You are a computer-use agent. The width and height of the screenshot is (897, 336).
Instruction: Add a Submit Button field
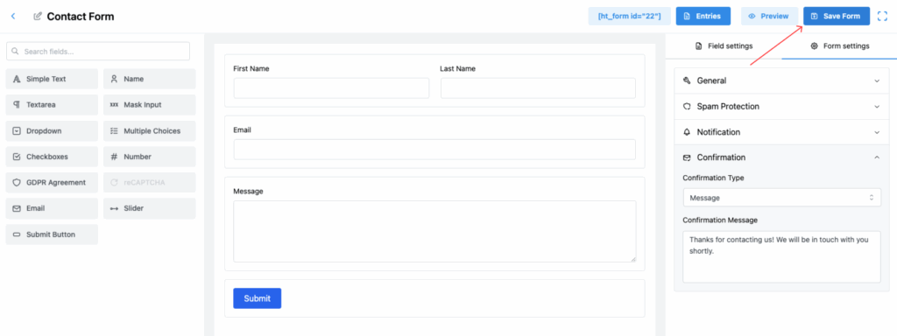[52, 234]
